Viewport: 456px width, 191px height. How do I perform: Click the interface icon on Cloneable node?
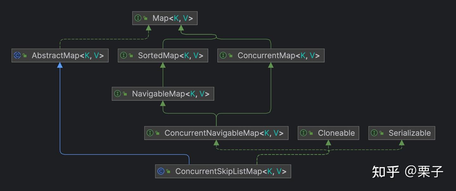click(x=304, y=133)
